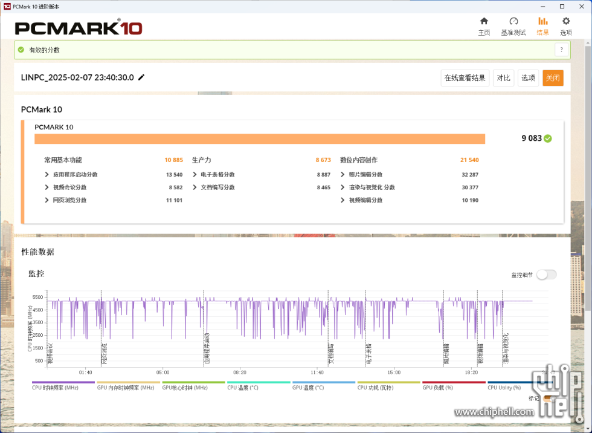Expand the 网页浏览分数 row

coord(47,200)
